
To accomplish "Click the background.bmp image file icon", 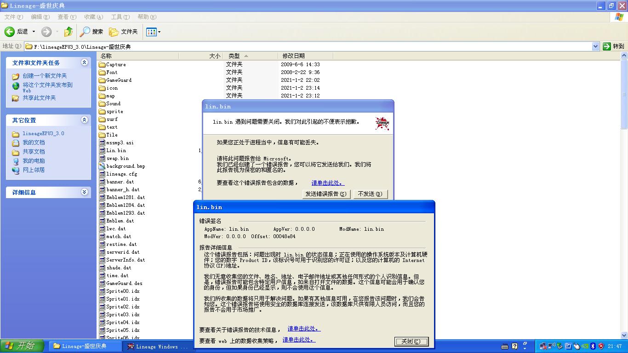I will (x=102, y=166).
